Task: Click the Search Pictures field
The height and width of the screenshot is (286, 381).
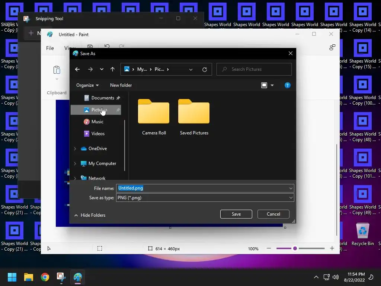Action: pos(254,69)
